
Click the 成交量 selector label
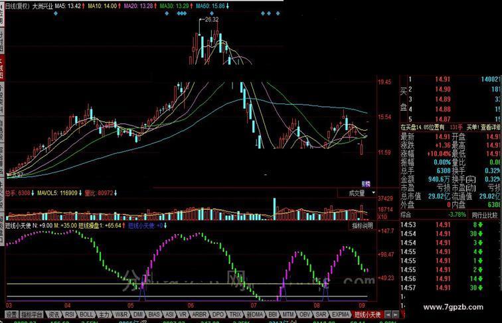[x=357, y=193]
